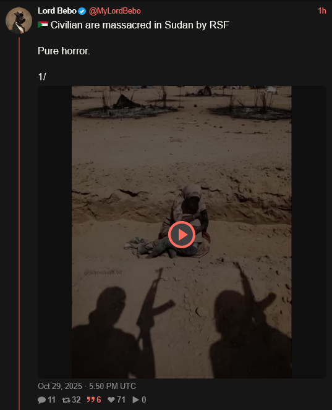Open the @MyLordBebo handle link
This screenshot has width=332, height=410.
click(x=114, y=11)
